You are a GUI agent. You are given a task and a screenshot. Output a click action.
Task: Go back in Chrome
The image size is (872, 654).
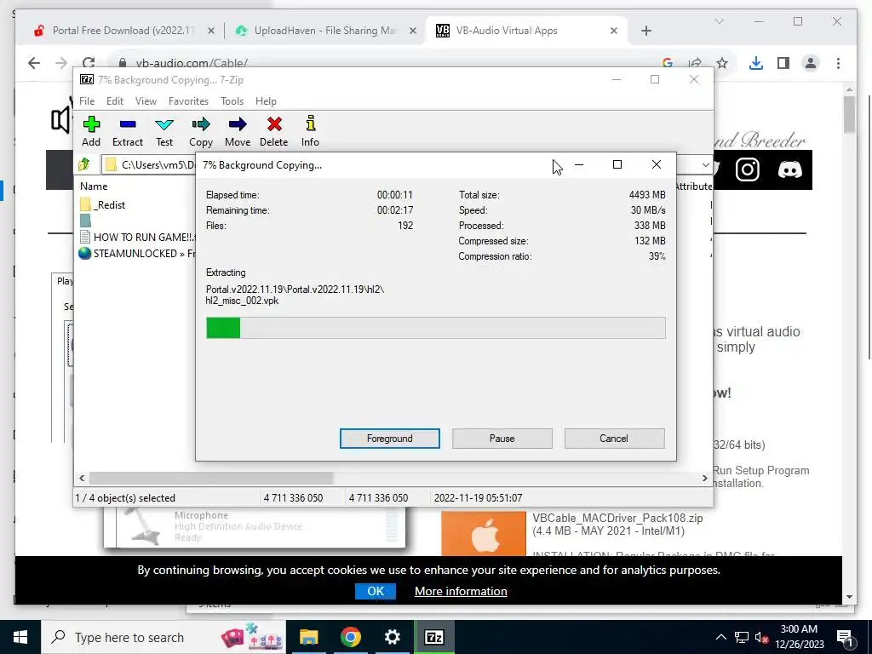(x=34, y=63)
